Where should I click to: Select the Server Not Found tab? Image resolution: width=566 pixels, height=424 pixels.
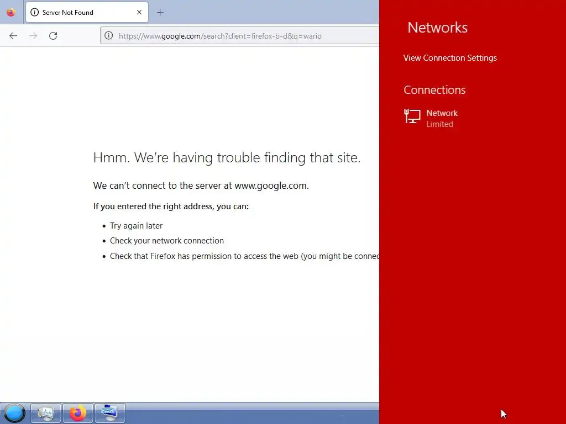point(87,12)
